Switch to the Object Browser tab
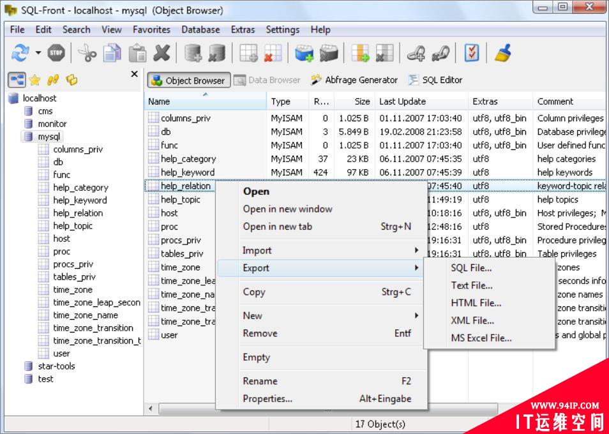Image resolution: width=609 pixels, height=434 pixels. [x=189, y=80]
